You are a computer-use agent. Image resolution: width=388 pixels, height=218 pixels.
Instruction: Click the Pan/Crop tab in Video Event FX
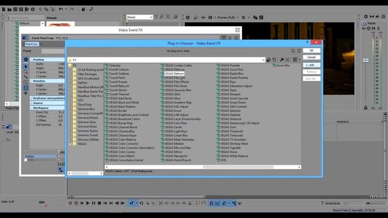click(32, 44)
